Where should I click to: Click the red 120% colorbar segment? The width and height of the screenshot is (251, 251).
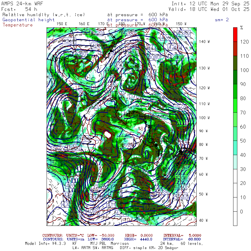point(235,35)
